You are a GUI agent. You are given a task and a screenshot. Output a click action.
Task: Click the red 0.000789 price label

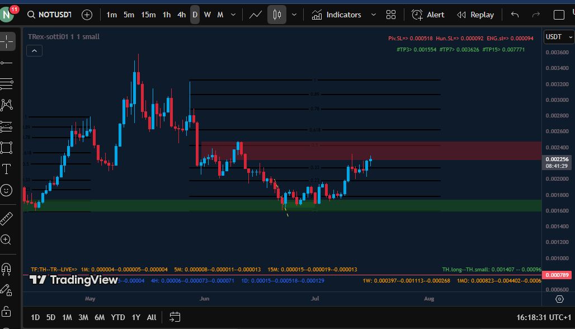tap(557, 275)
